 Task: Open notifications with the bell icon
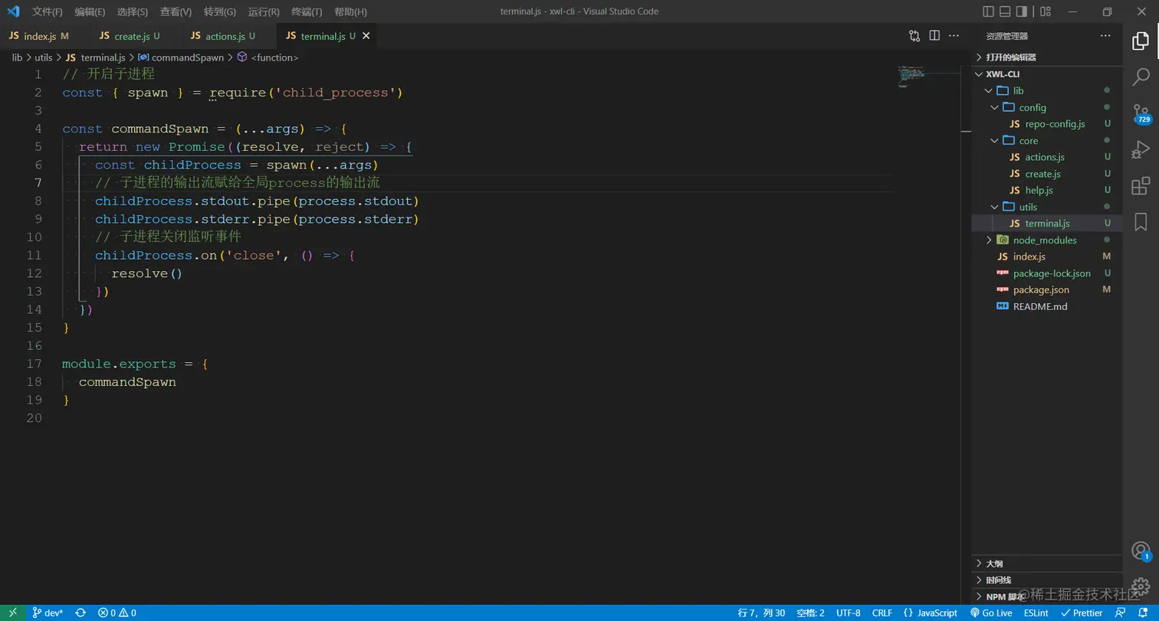coord(1143,613)
